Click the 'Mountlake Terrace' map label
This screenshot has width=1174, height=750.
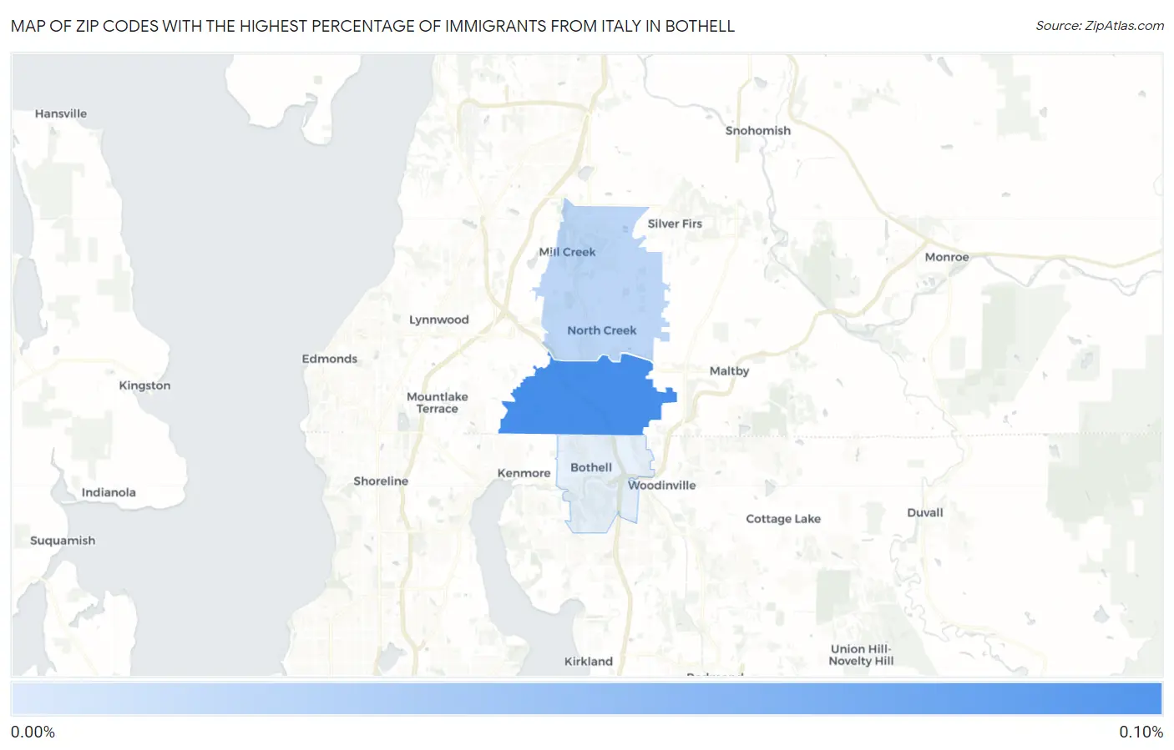(438, 403)
